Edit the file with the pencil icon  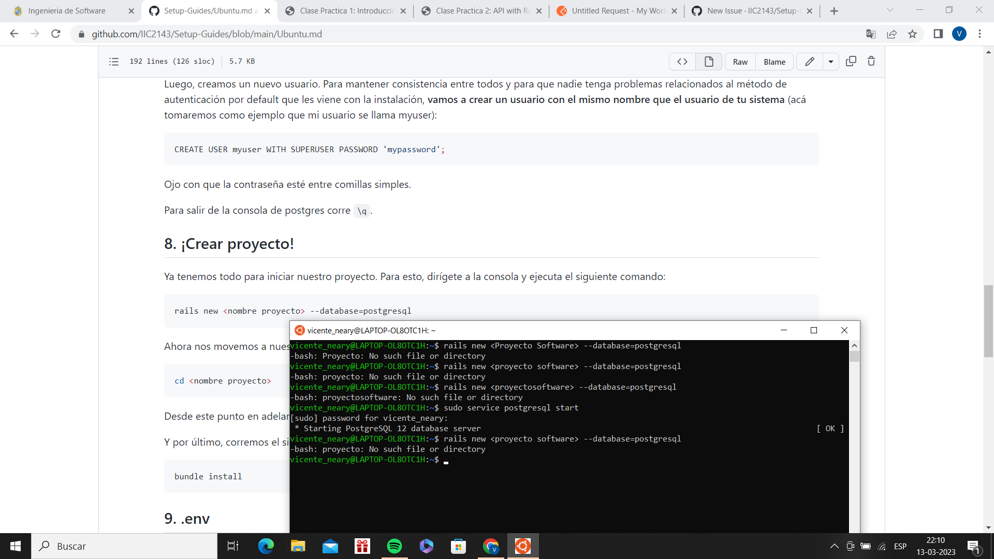[810, 61]
